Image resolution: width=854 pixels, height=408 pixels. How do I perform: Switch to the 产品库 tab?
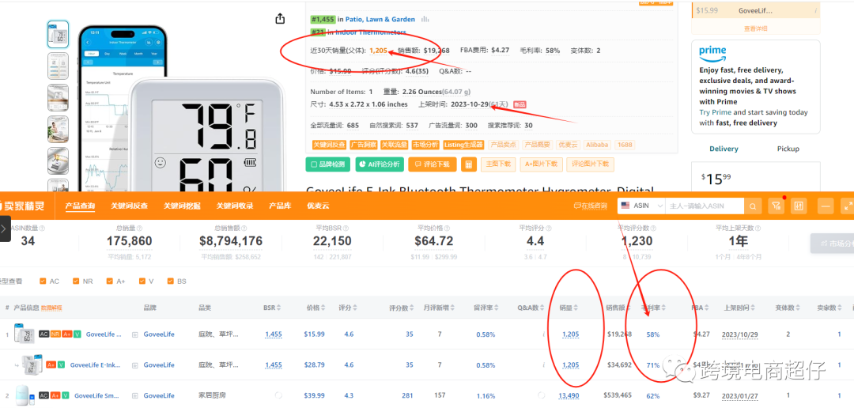click(x=280, y=206)
